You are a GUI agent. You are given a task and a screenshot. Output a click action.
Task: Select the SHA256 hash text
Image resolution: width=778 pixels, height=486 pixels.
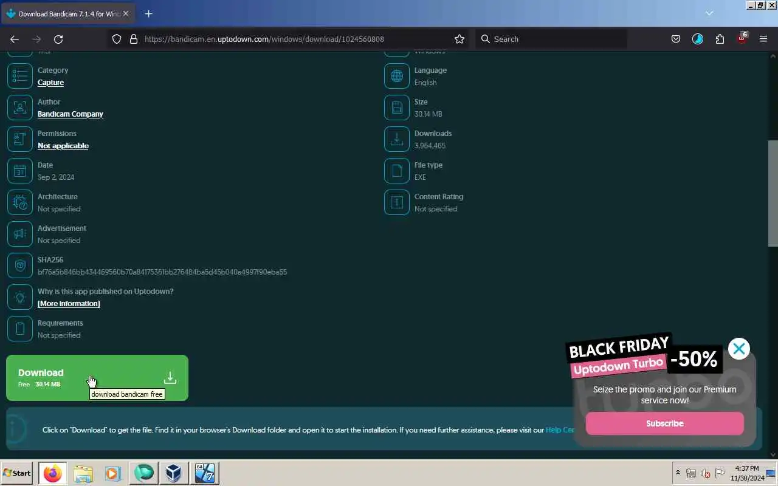click(x=162, y=272)
